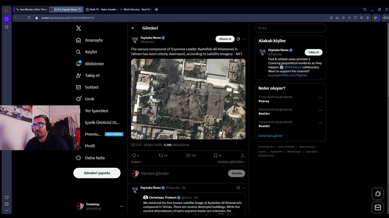This screenshot has width=389, height=218.
Task: Go back with the Gönderi arrow
Action: [x=133, y=28]
